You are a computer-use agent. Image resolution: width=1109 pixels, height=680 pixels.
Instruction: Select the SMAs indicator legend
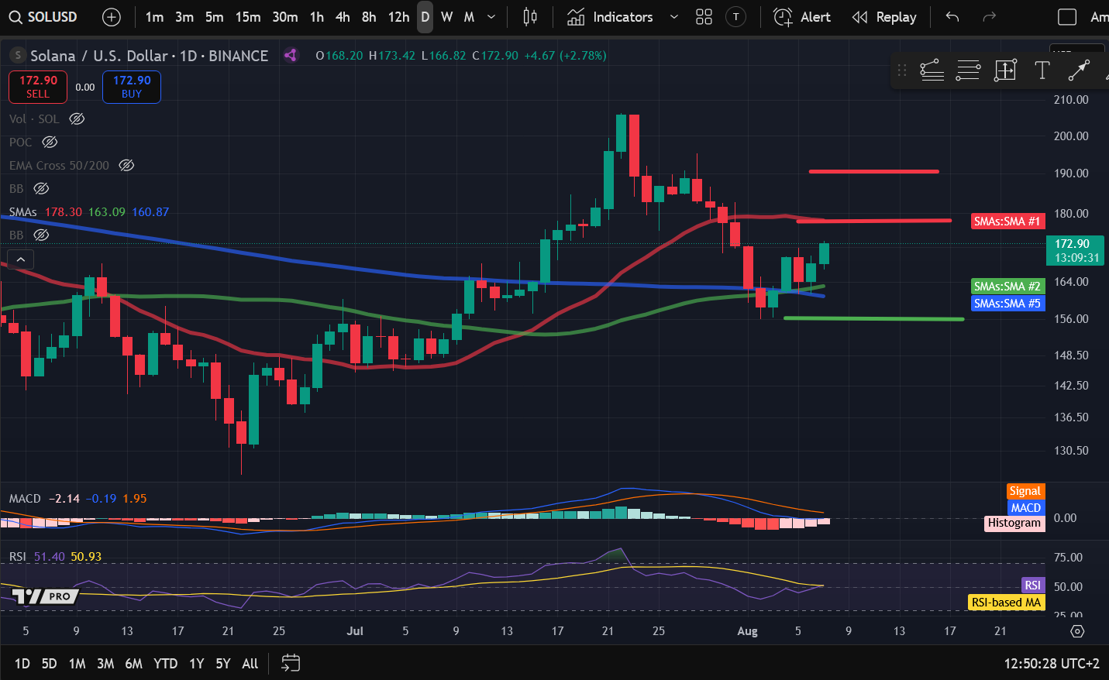(x=23, y=211)
